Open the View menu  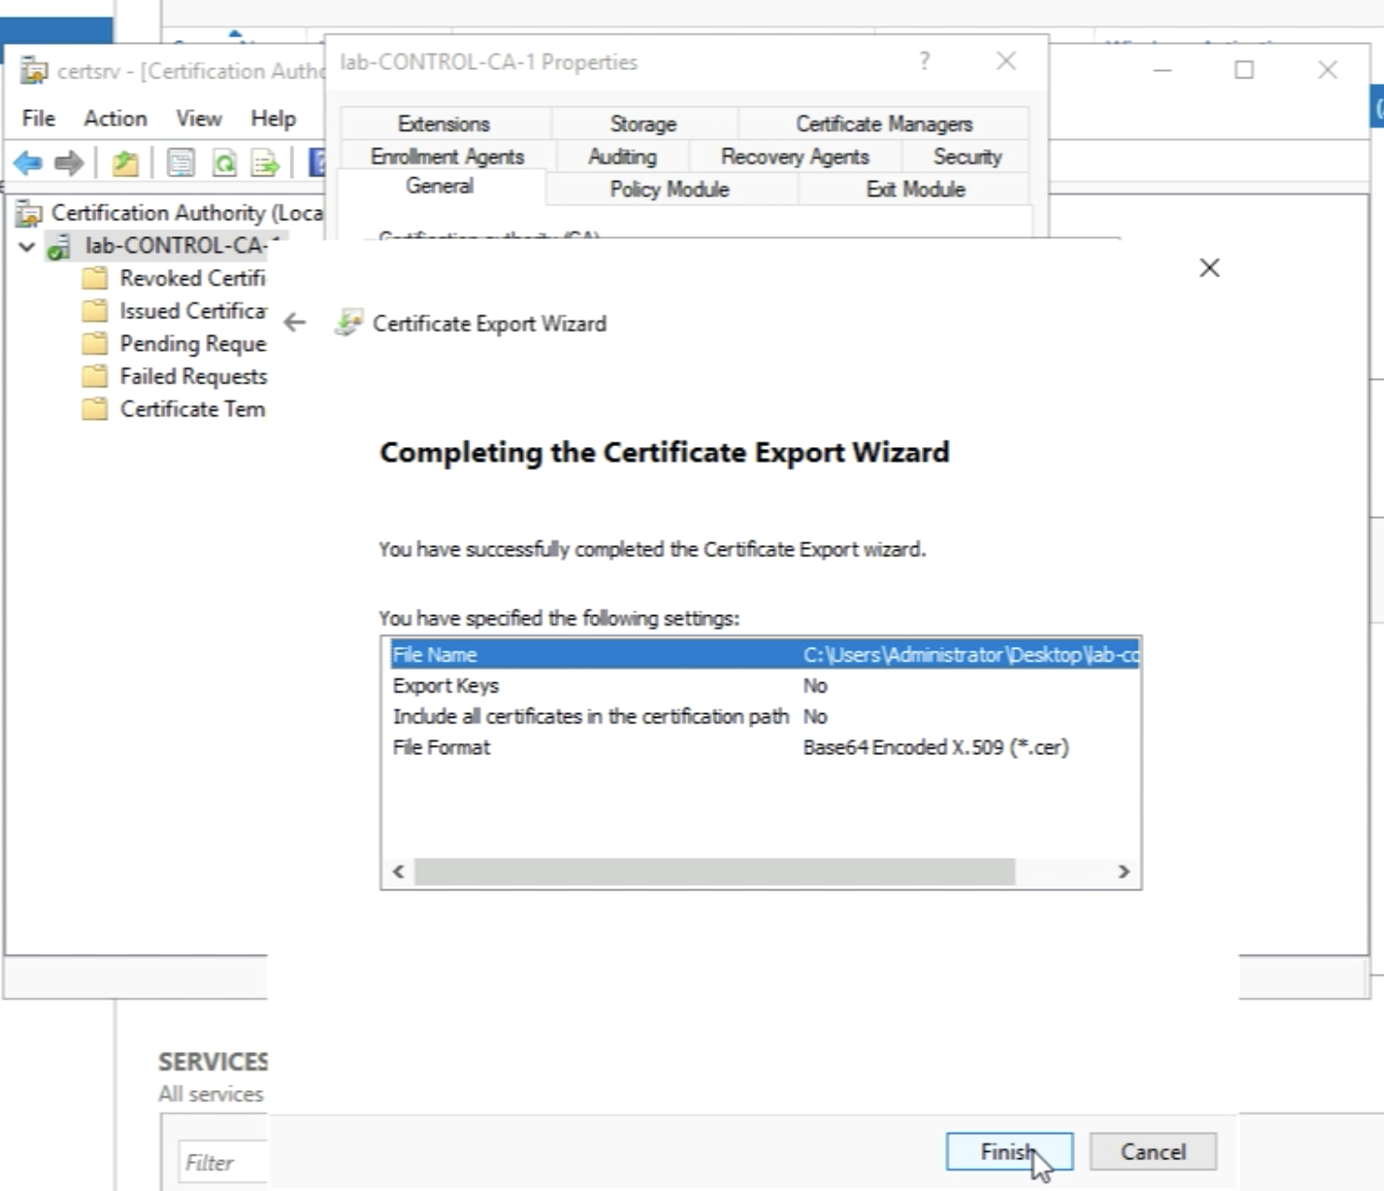(x=199, y=119)
